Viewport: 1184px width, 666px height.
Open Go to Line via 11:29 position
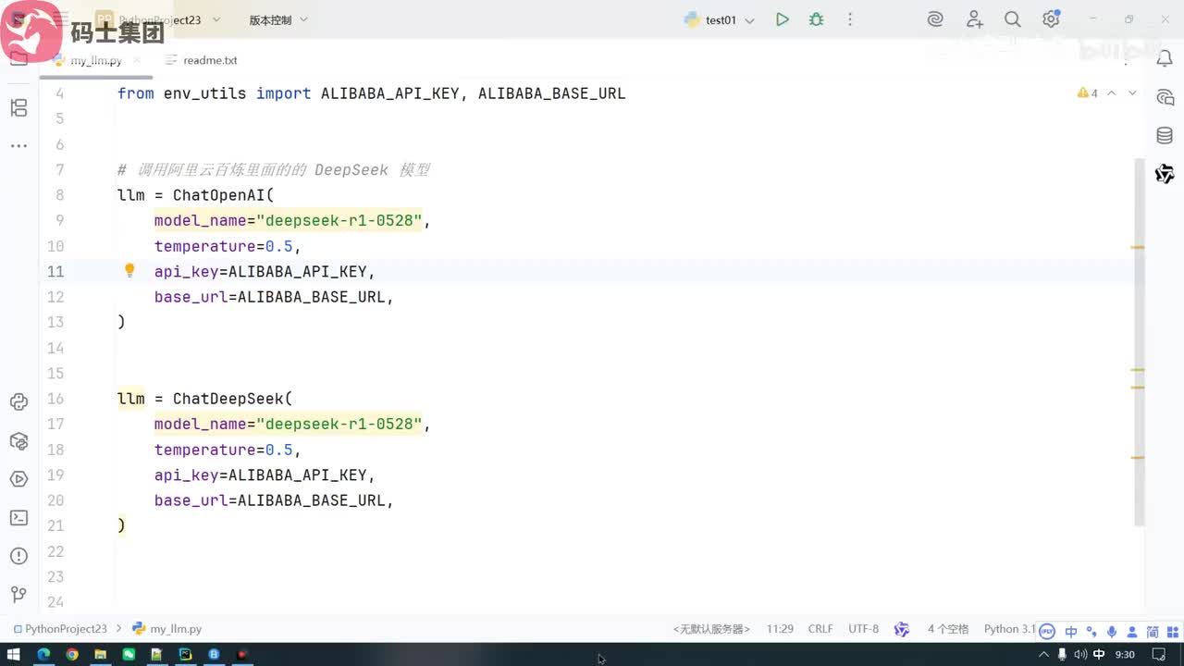780,629
